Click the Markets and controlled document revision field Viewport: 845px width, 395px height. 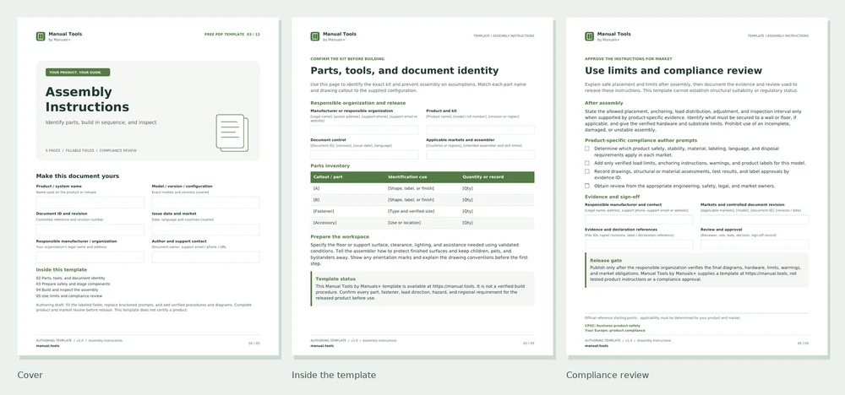point(755,219)
